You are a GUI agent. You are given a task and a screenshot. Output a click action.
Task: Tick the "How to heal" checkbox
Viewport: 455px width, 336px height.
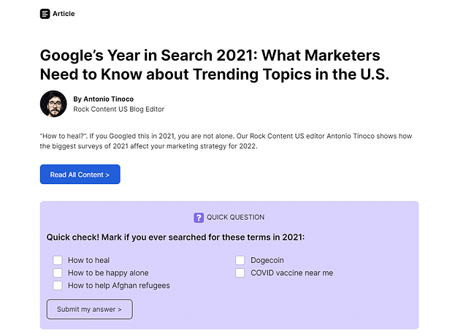coord(58,260)
